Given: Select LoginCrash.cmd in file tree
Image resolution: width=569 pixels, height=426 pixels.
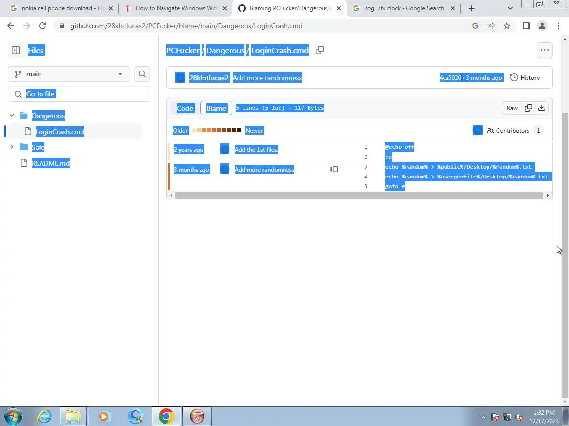Looking at the screenshot, I should click(59, 132).
